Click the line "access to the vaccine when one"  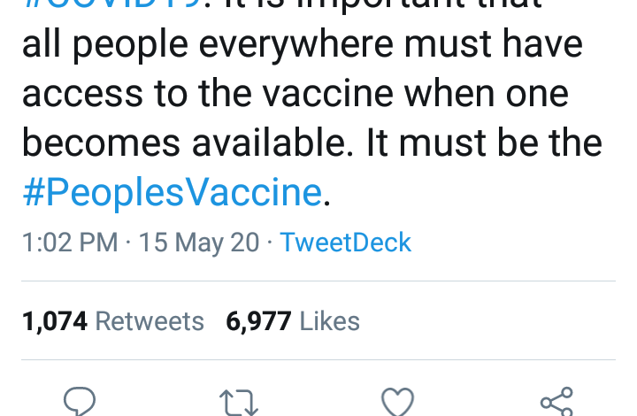[x=295, y=94]
